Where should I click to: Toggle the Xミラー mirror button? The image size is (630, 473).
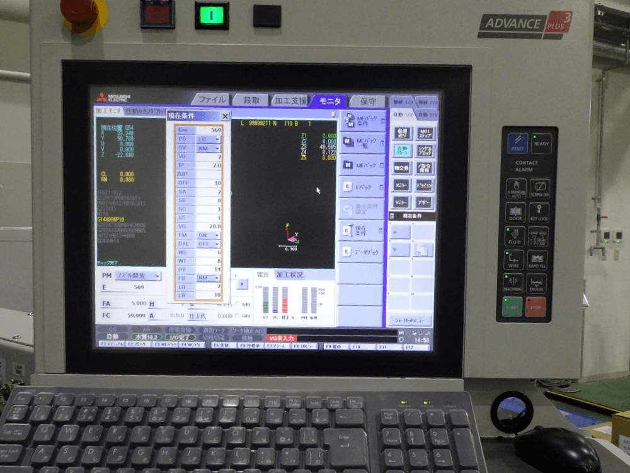pos(401,185)
